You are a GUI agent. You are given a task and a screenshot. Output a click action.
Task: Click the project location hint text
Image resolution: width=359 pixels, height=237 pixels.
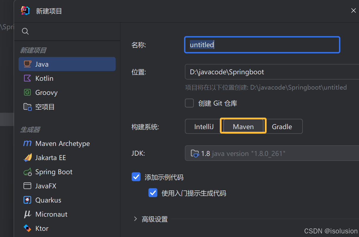tap(266, 87)
